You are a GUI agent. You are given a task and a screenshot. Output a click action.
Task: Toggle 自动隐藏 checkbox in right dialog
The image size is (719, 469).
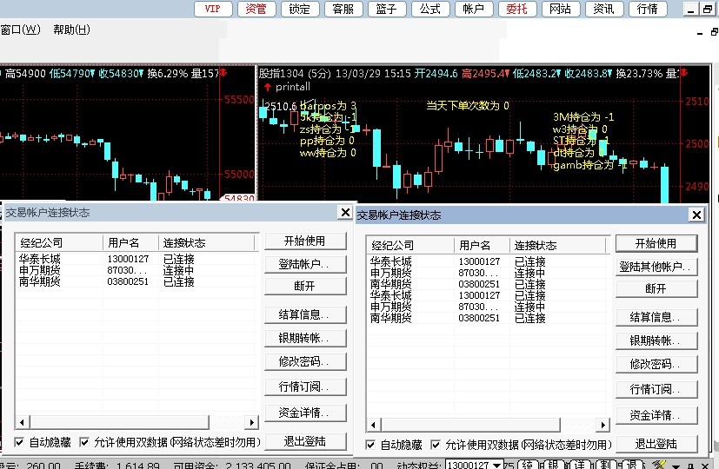click(x=370, y=445)
